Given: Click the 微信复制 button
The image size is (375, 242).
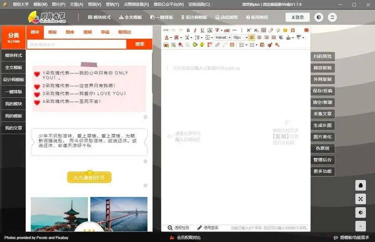Looking at the screenshot, I should tap(322, 68).
